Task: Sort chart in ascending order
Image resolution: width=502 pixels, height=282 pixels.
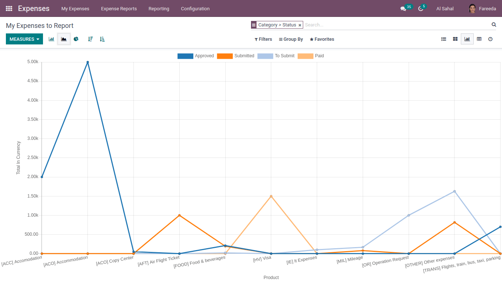Action: point(102,39)
